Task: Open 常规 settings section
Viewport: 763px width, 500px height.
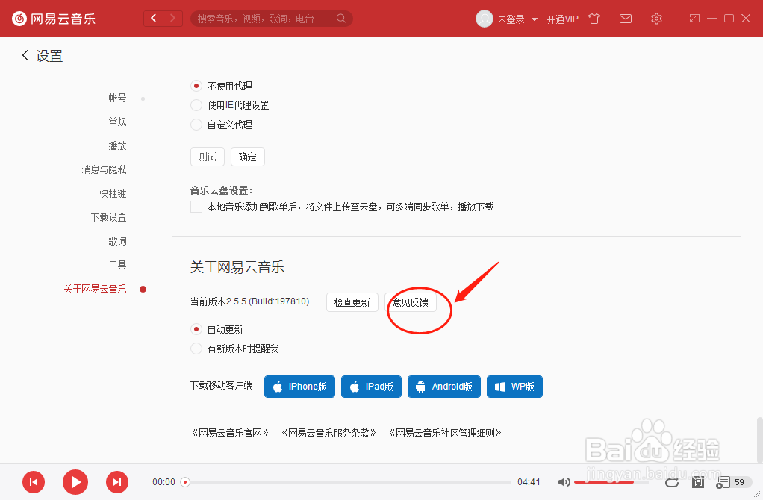Action: tap(117, 122)
